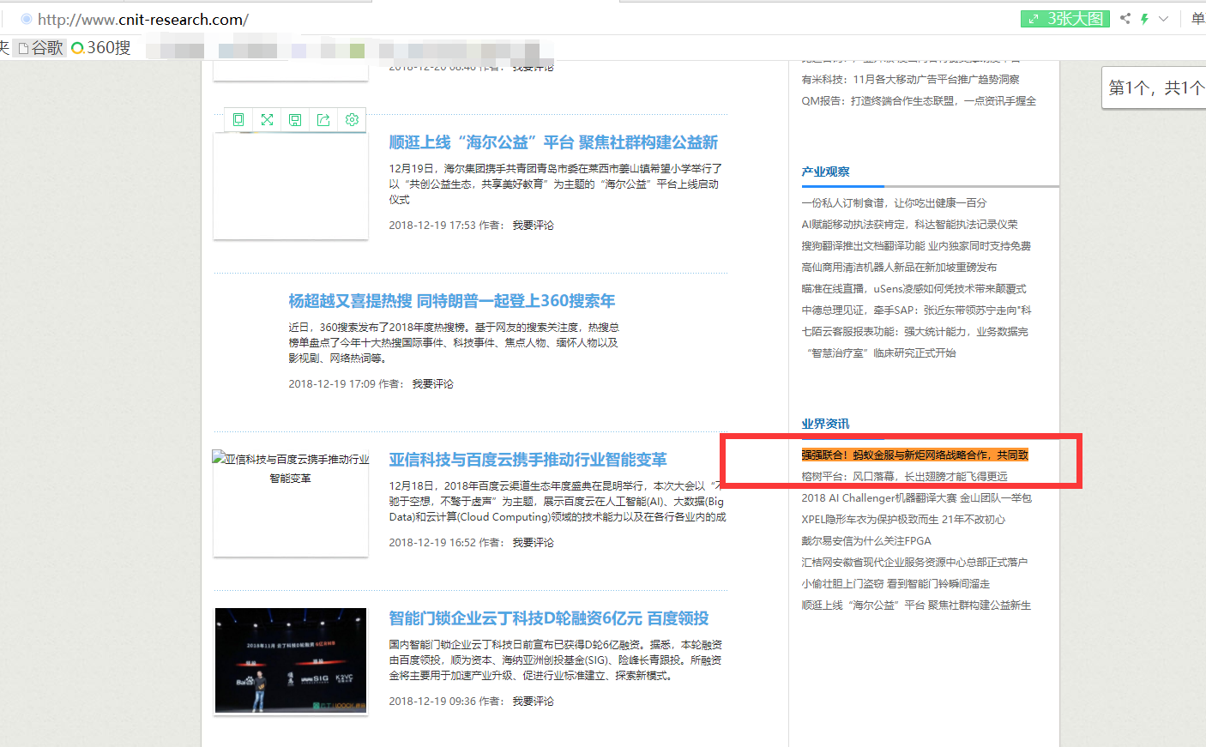Open article 顺逛上线“海尔公益”平台 headline

coord(553,142)
